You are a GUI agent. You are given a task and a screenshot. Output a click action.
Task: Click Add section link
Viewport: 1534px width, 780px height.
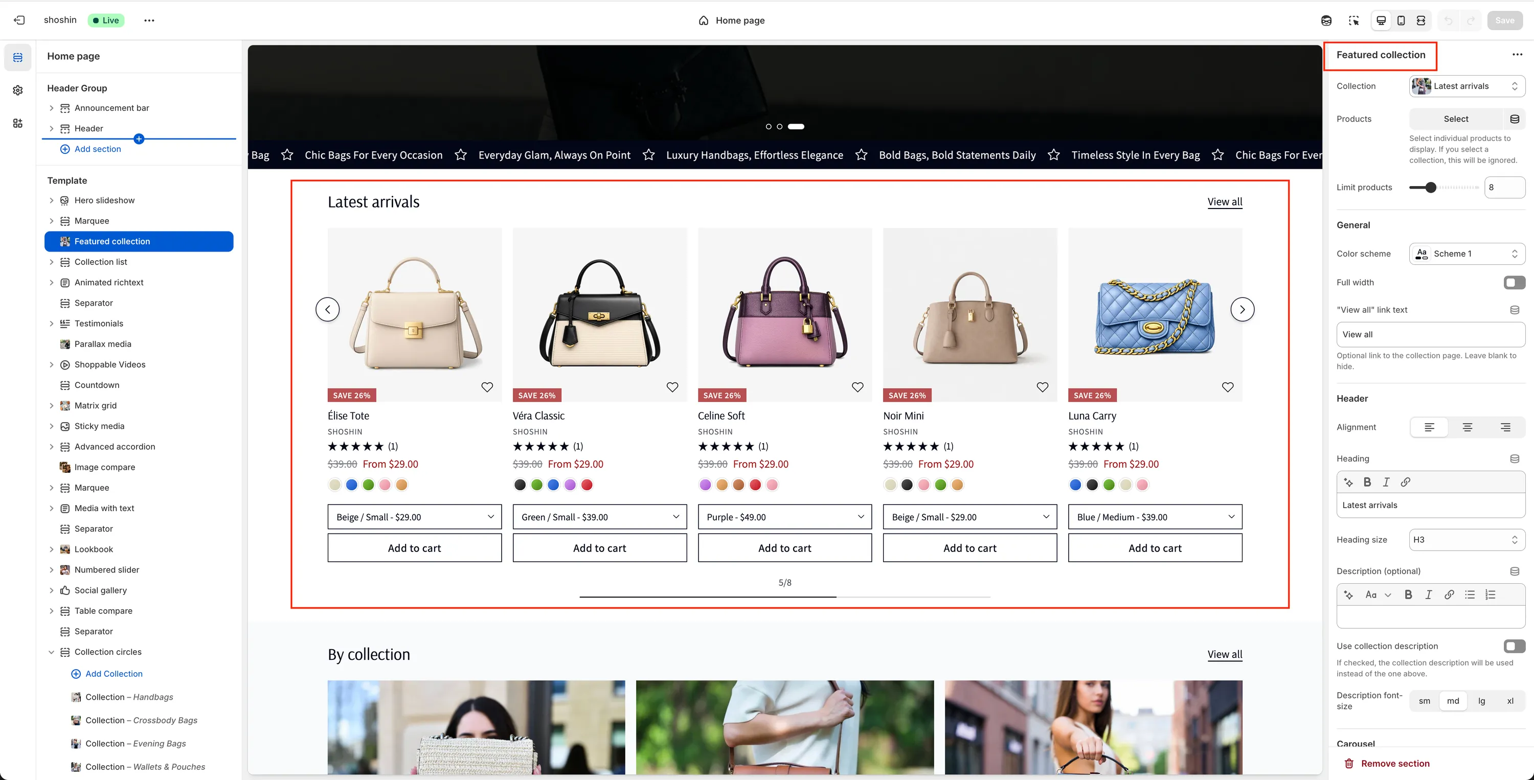(97, 149)
